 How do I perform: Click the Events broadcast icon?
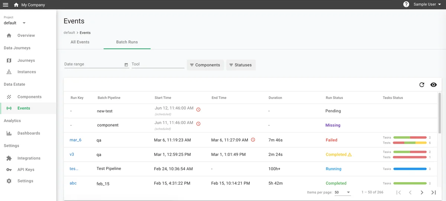point(9,108)
